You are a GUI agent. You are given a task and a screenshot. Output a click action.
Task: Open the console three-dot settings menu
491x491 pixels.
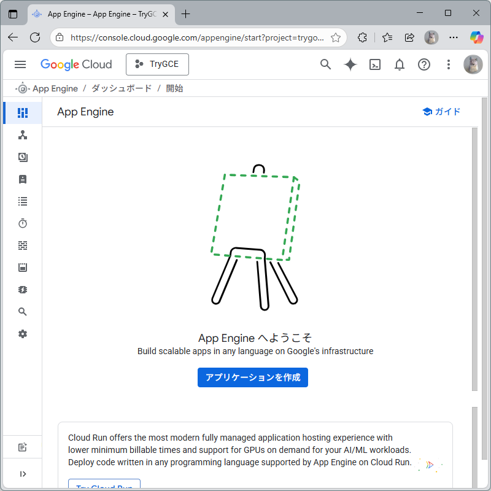click(x=449, y=64)
